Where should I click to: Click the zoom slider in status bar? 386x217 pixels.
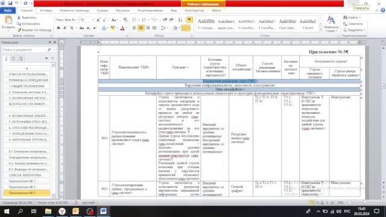364,203
